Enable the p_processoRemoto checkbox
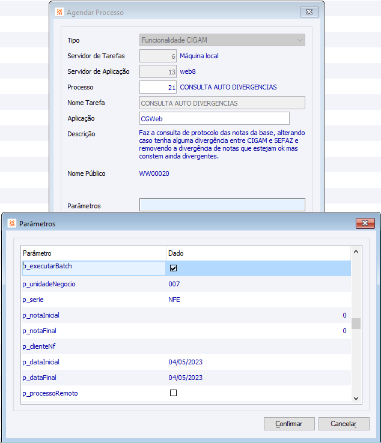The image size is (381, 443). (x=174, y=393)
